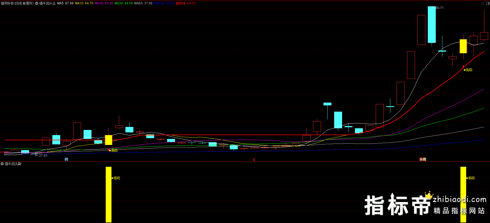Toggle the side panel icon at top right

pyautogui.click(x=487, y=3)
